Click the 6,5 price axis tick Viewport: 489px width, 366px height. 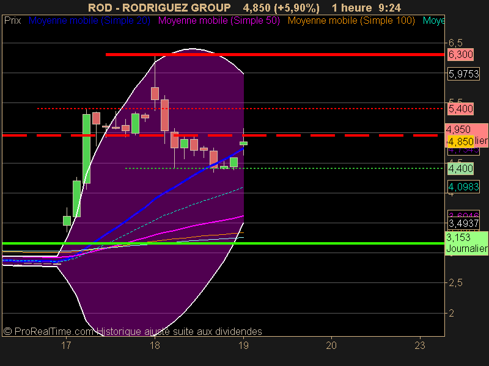tap(455, 43)
